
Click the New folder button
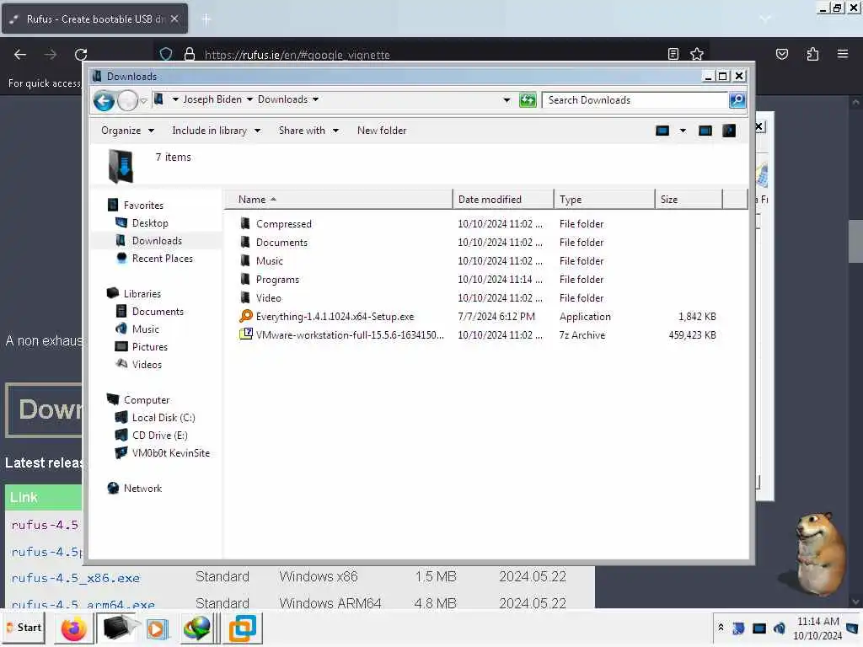click(x=382, y=131)
